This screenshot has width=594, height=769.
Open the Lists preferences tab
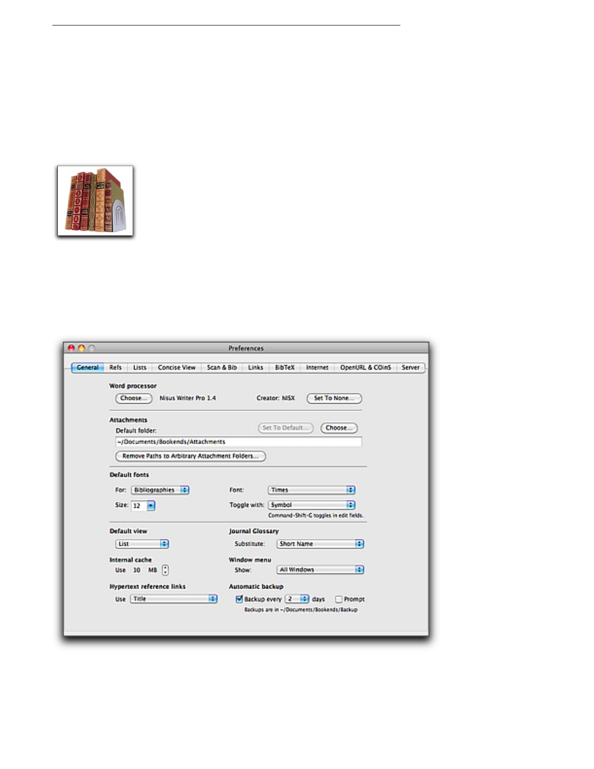pyautogui.click(x=140, y=367)
